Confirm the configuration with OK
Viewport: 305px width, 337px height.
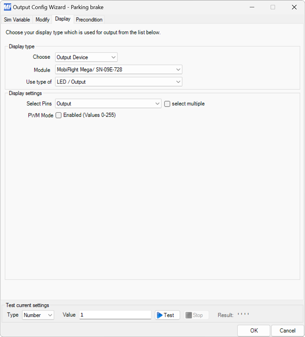254,330
